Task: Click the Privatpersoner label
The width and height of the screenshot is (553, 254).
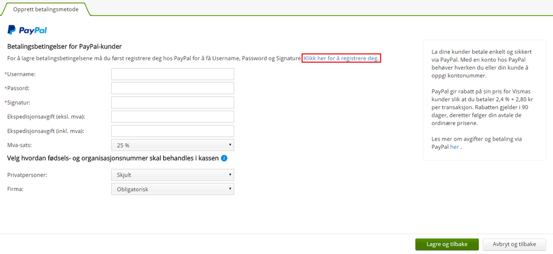Action: [27, 175]
